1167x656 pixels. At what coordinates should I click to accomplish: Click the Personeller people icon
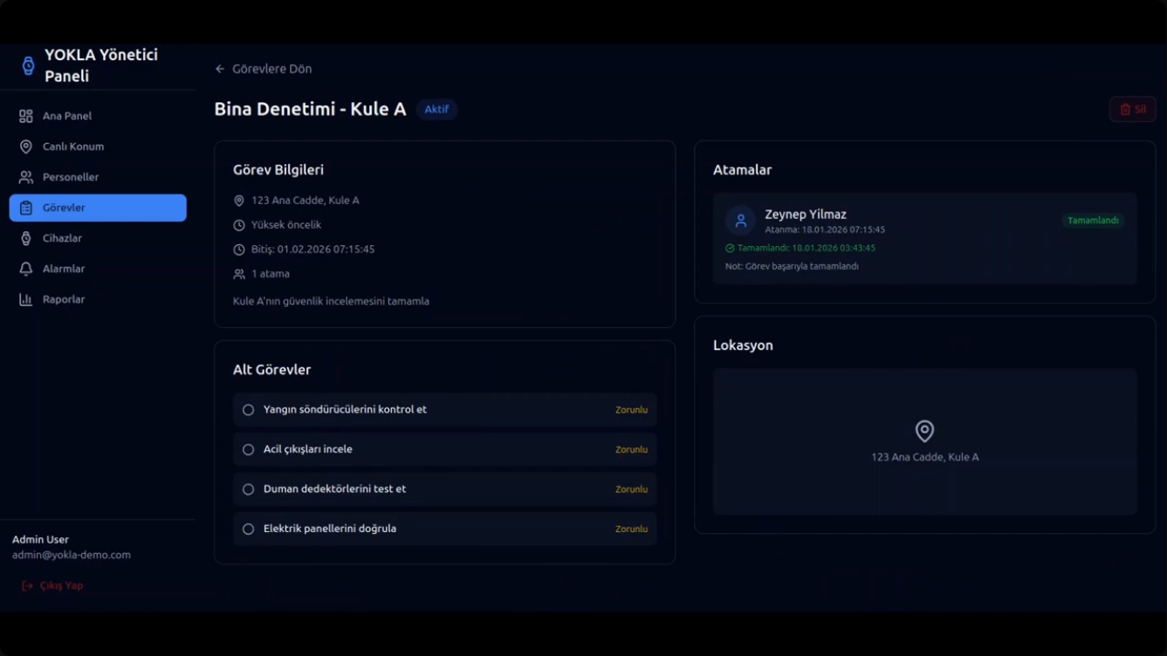coord(26,177)
